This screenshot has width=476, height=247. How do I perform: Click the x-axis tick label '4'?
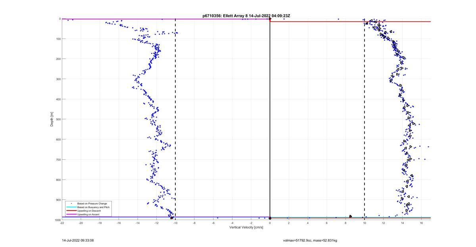(308, 223)
